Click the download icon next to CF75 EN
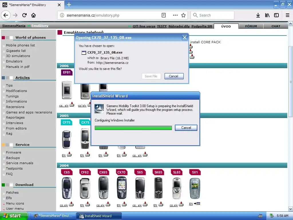 tap(69, 154)
